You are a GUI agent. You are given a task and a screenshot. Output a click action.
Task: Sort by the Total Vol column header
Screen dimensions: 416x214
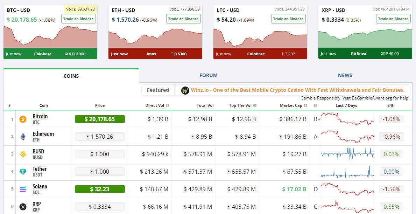tap(205, 105)
